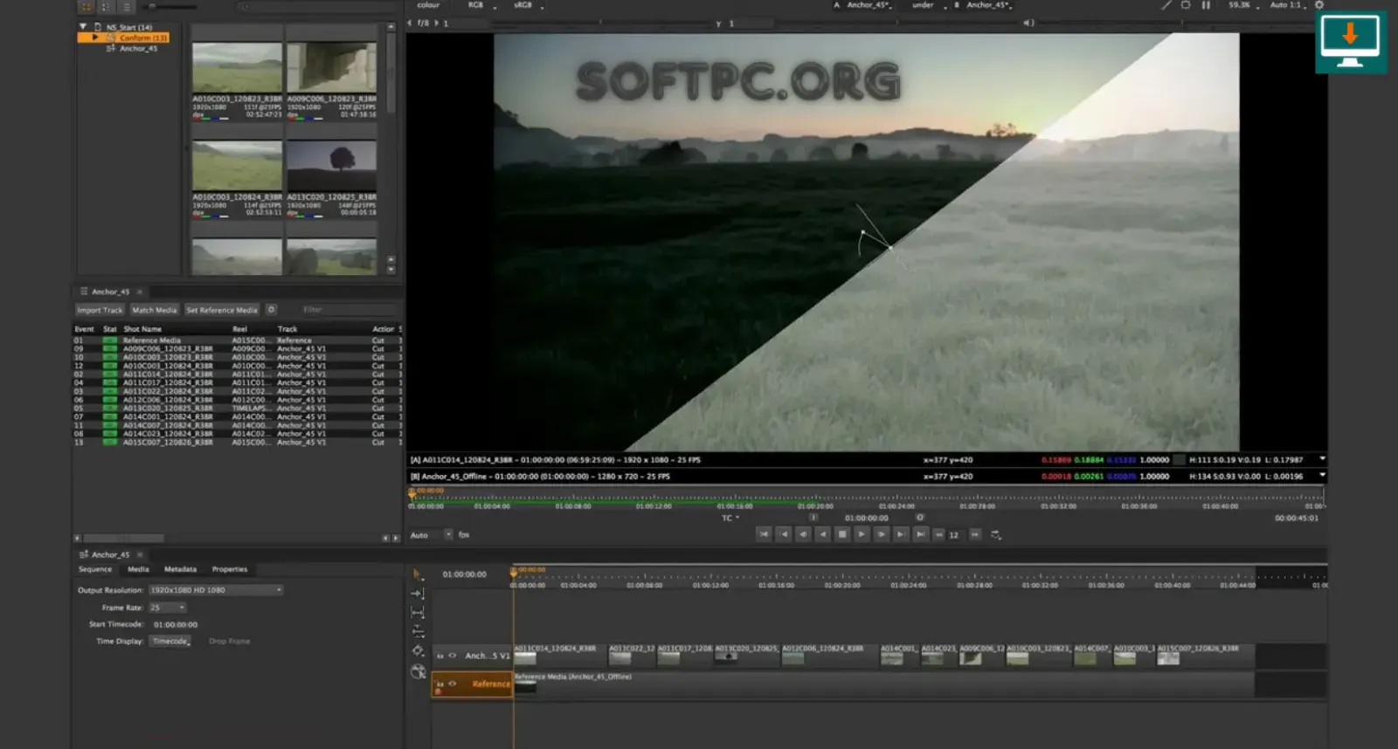Close the Anchor_45 spreadsheet tab
Viewport: 1398px width, 749px height.
click(140, 292)
